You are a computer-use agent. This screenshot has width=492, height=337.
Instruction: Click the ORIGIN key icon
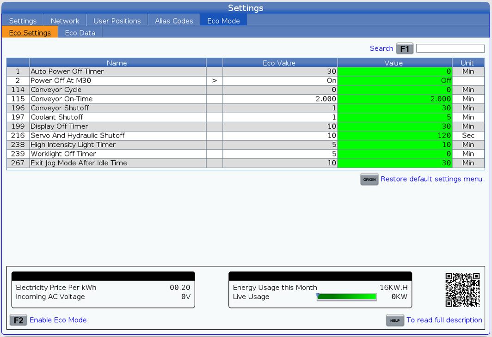click(369, 179)
